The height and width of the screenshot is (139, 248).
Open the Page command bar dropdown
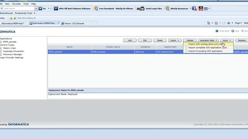coord(238,23)
